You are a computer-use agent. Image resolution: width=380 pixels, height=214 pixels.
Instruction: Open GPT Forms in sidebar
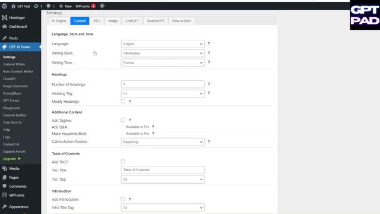click(11, 100)
